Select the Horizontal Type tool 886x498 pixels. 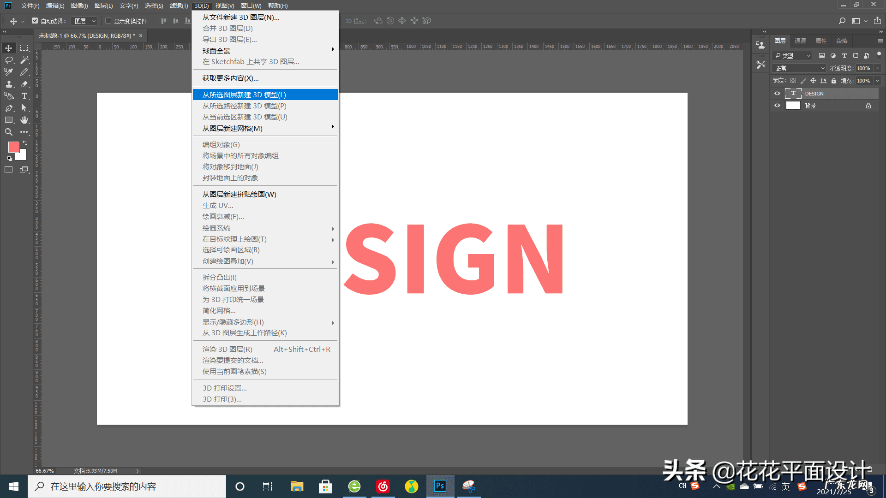pyautogui.click(x=24, y=96)
